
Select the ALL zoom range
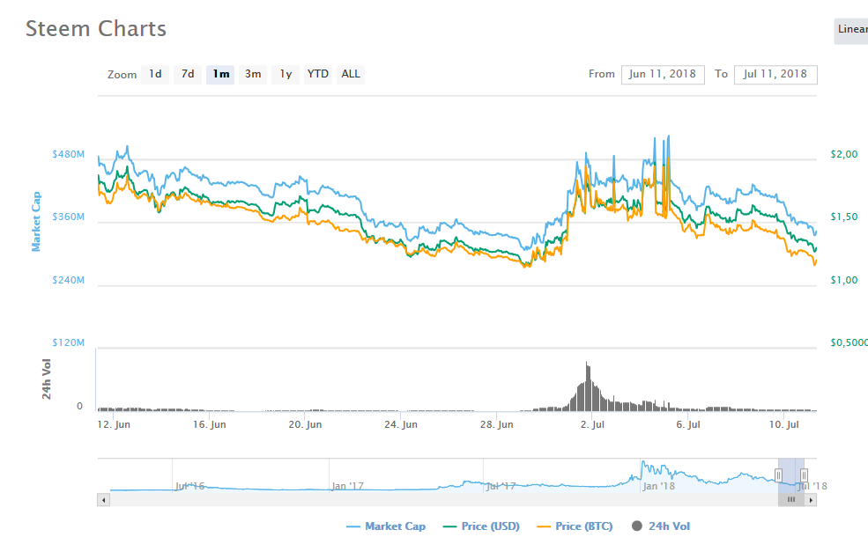click(351, 74)
